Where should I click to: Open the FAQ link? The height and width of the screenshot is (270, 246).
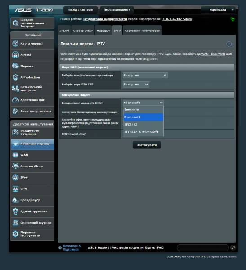(160, 247)
